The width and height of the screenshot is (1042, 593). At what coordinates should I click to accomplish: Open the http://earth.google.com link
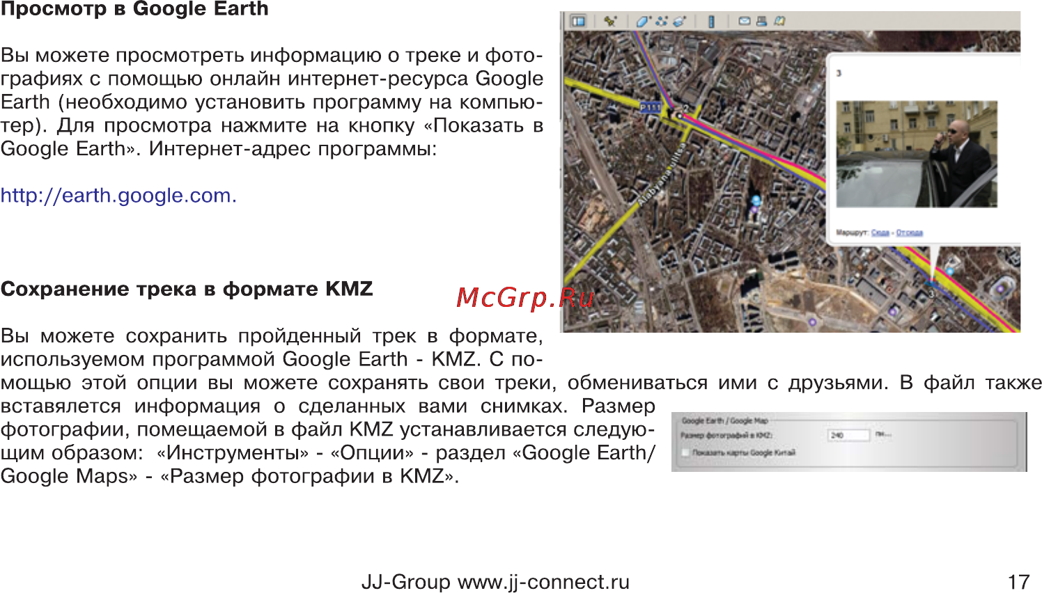coord(118,196)
